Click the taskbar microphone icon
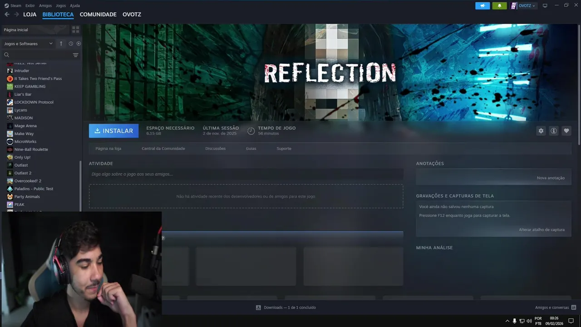This screenshot has width=581, height=327. tap(514, 321)
